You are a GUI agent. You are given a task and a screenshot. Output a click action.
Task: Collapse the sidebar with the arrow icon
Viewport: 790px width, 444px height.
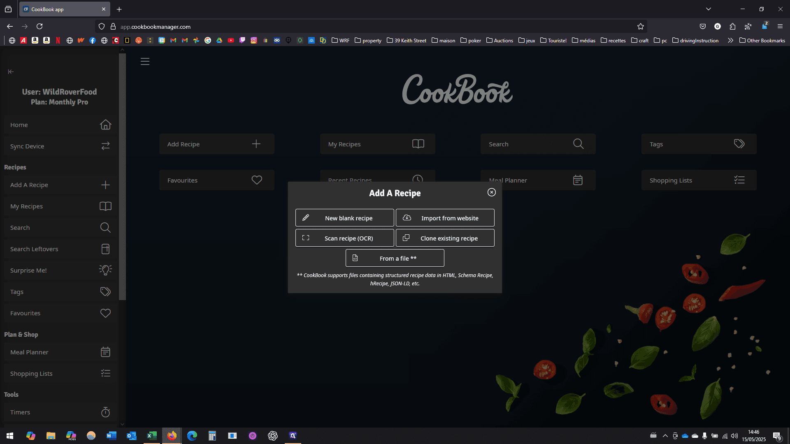[x=11, y=72]
